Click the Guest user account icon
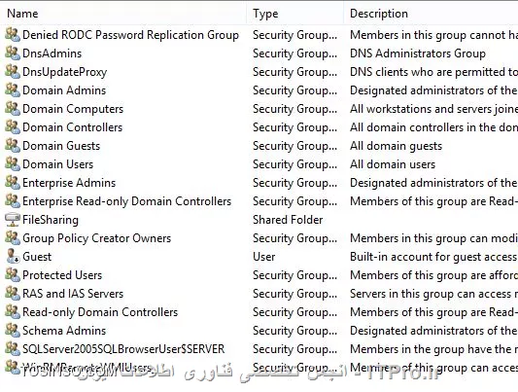The image size is (518, 392). click(x=13, y=257)
